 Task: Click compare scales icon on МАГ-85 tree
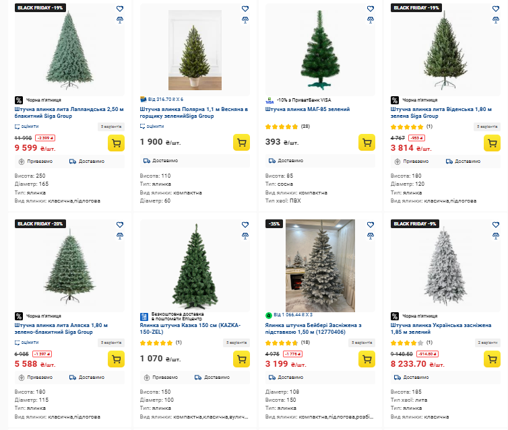[x=371, y=19]
